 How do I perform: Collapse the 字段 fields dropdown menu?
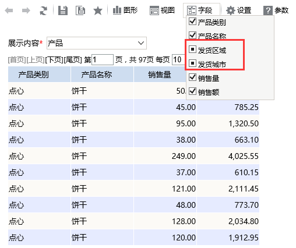pos(202,10)
